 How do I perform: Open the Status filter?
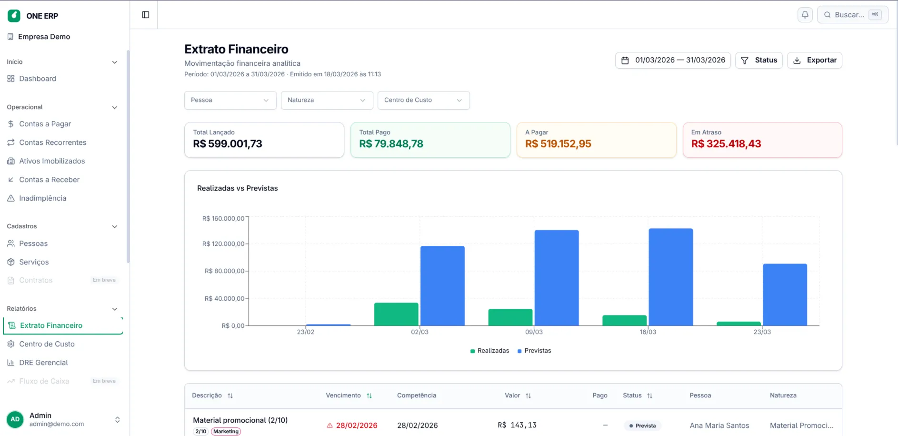(759, 60)
